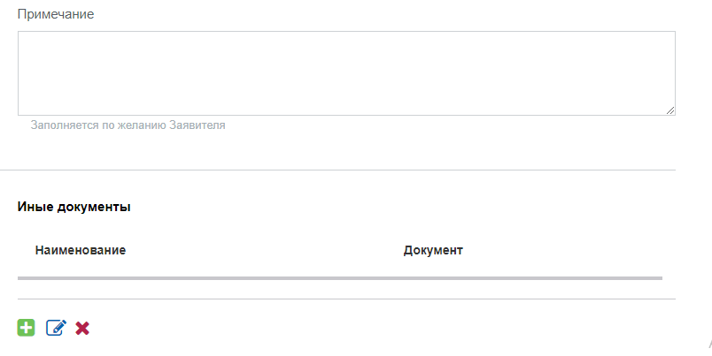Click the green plus add document icon

click(x=26, y=328)
